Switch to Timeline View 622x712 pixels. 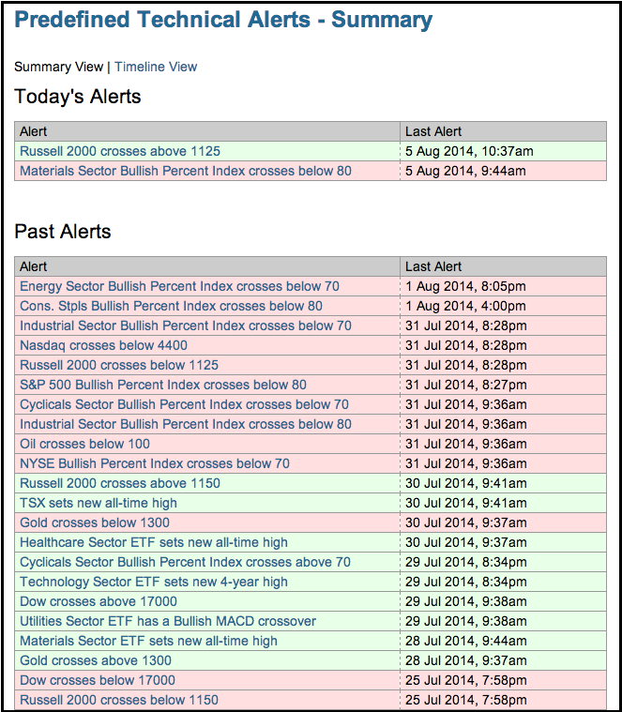tap(156, 67)
